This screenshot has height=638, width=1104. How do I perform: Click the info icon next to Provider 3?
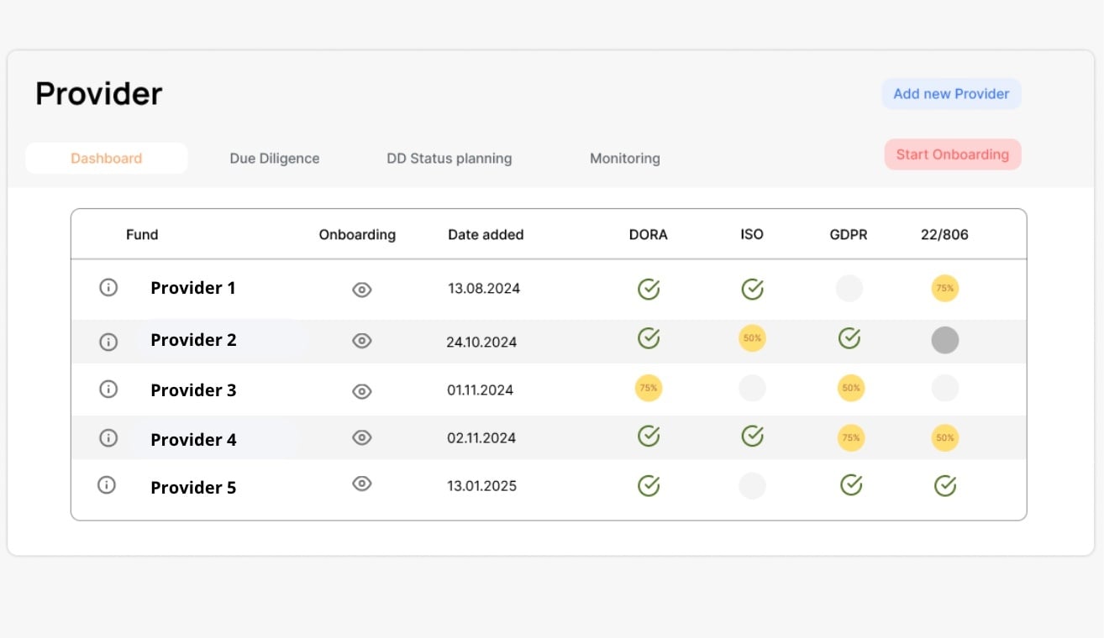coord(108,390)
